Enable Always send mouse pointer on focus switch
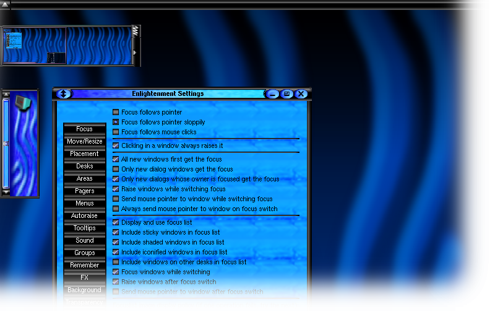This screenshot has width=495, height=325. [x=116, y=209]
